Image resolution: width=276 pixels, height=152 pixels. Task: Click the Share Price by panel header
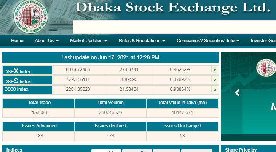[241, 150]
